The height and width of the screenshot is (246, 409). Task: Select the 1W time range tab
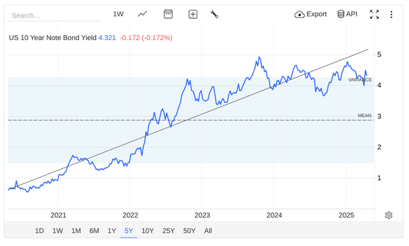click(58, 231)
